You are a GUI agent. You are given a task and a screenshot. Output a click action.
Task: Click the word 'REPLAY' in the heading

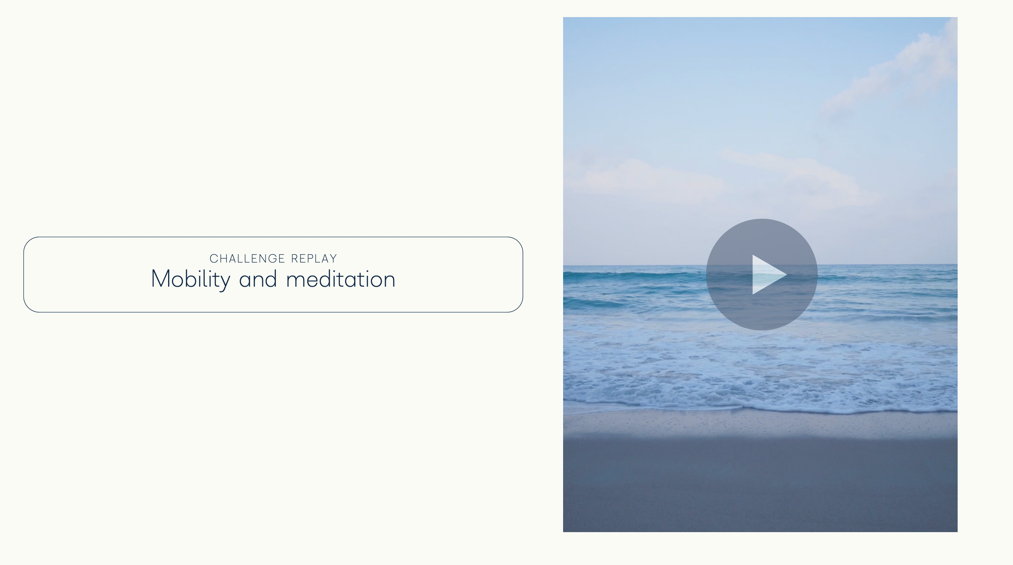(314, 259)
